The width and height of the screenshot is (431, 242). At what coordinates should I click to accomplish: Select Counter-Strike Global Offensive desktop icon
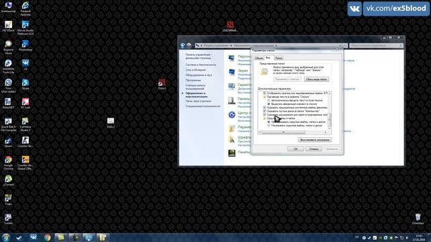pos(26,163)
